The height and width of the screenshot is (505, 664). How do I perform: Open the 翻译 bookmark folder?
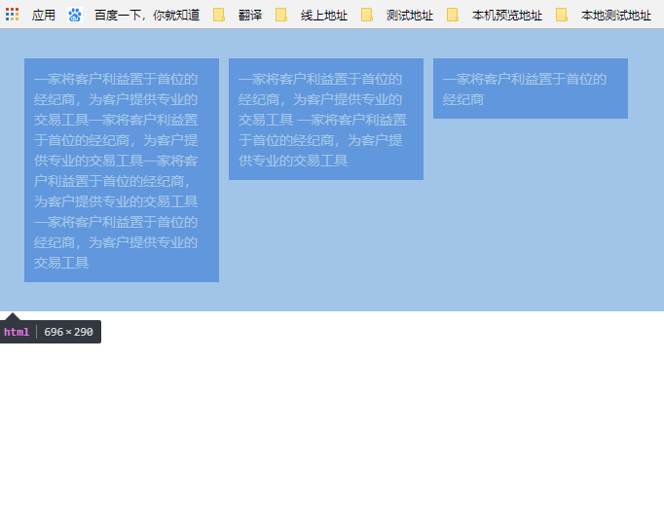point(250,16)
